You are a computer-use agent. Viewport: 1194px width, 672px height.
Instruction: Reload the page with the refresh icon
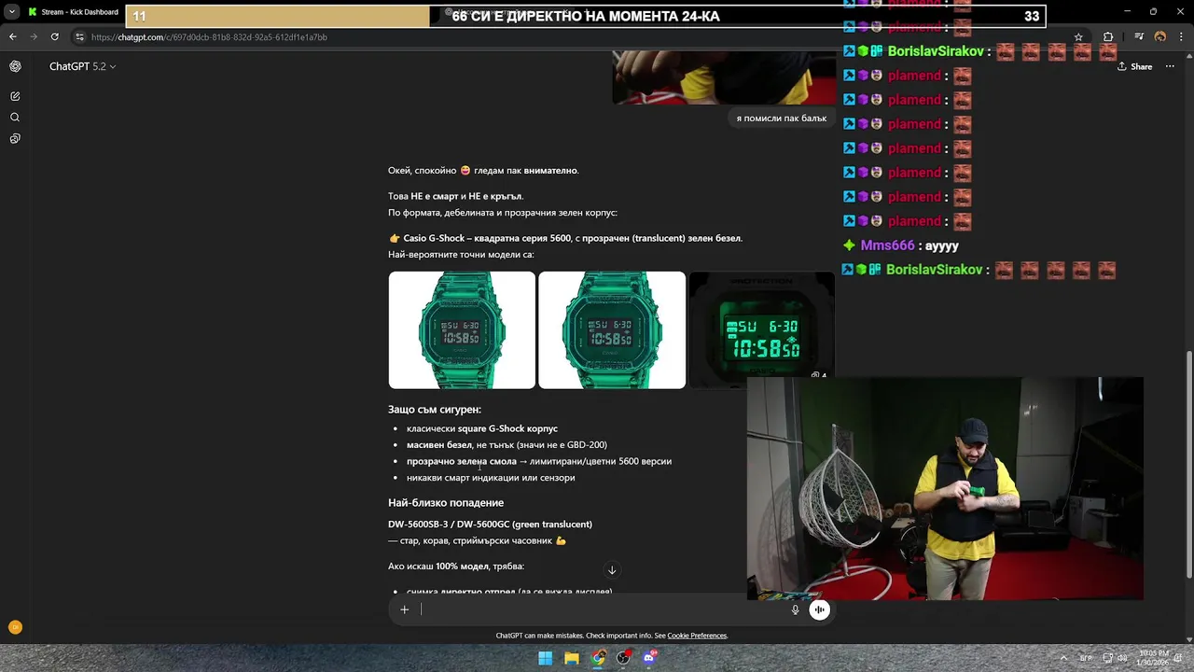(55, 37)
